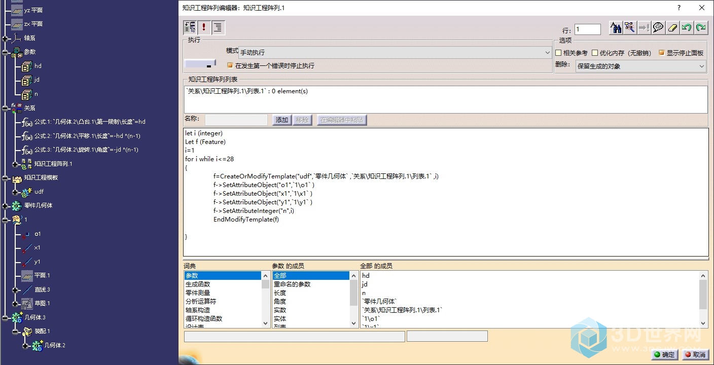Click the 知识工程阵列.1 tree icon
This screenshot has width=714, height=365.
click(x=27, y=164)
